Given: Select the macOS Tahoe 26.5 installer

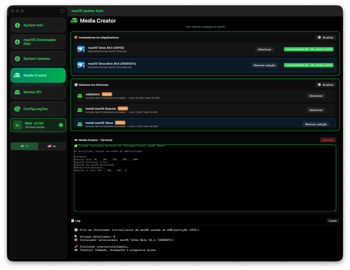Looking at the screenshot, I should pyautogui.click(x=264, y=50).
